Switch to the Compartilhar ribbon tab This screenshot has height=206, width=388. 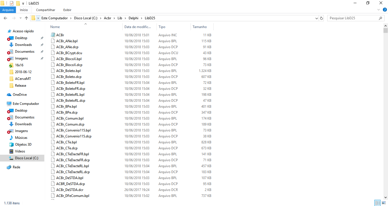[x=45, y=10]
